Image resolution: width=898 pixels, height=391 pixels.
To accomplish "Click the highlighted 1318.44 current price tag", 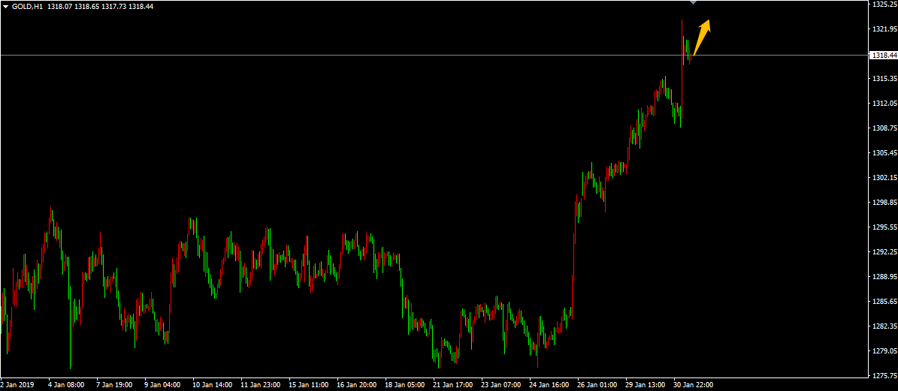I will (x=883, y=56).
